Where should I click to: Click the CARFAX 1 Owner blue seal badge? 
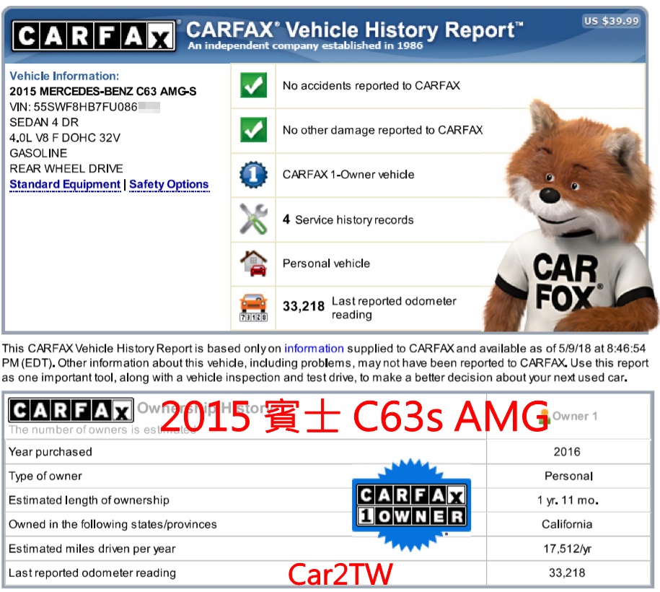tap(411, 505)
